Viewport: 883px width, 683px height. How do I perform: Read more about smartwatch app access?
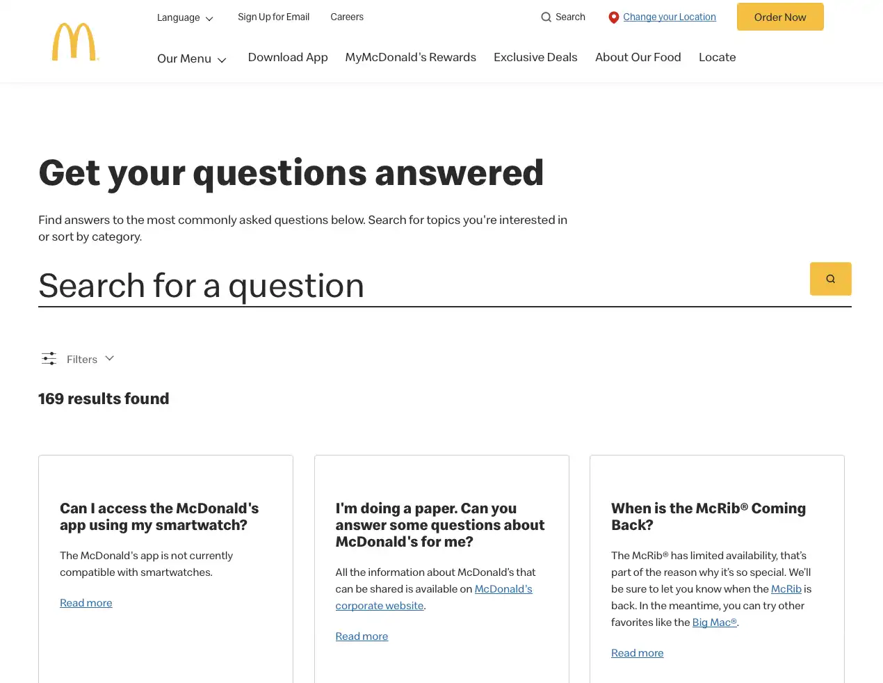coord(86,603)
